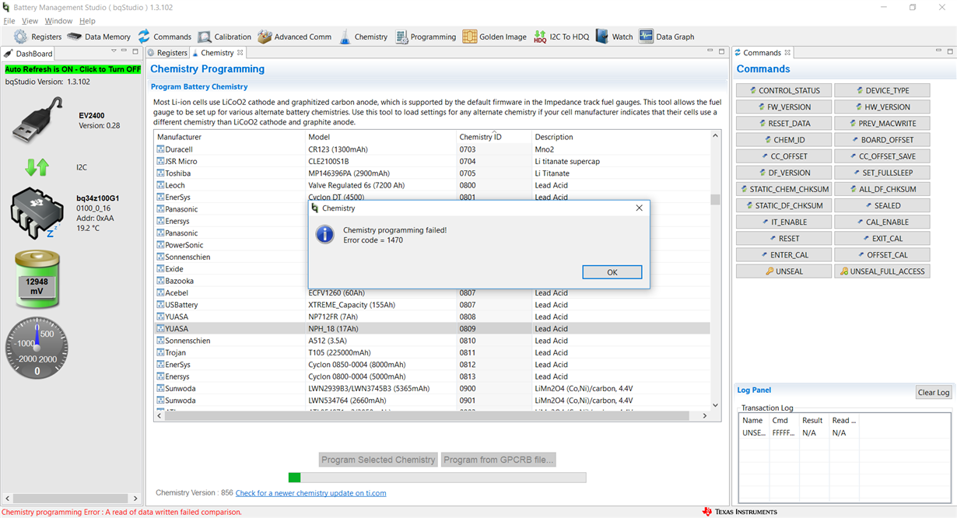Close the Chemistry tab
The image size is (957, 518).
(240, 53)
